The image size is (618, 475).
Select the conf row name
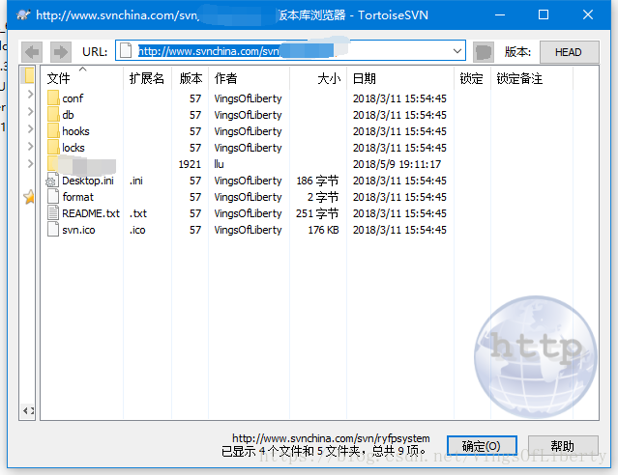tap(73, 98)
